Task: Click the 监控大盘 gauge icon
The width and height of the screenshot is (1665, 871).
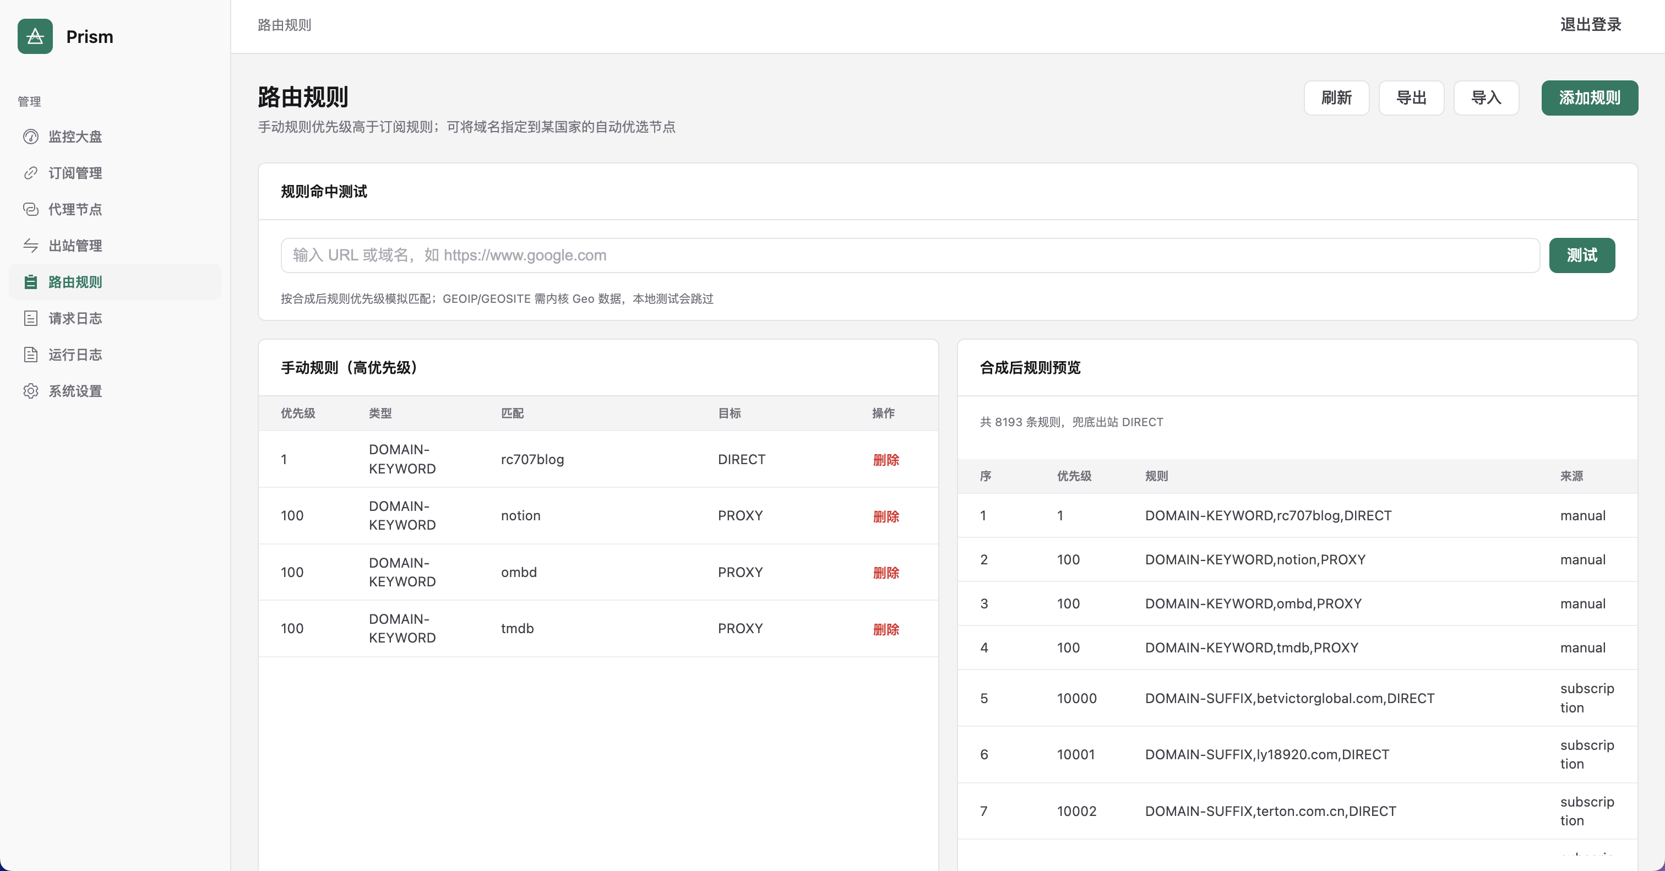Action: 30,137
